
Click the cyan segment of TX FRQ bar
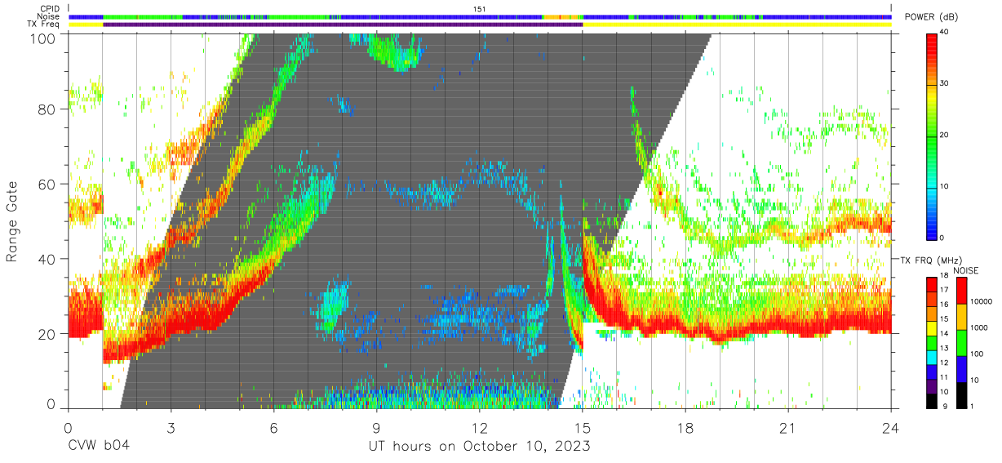click(x=932, y=357)
